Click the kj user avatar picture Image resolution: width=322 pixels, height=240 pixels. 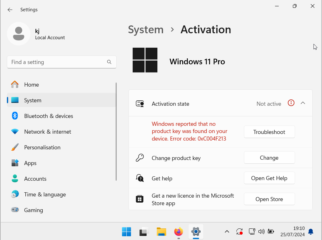click(x=19, y=34)
